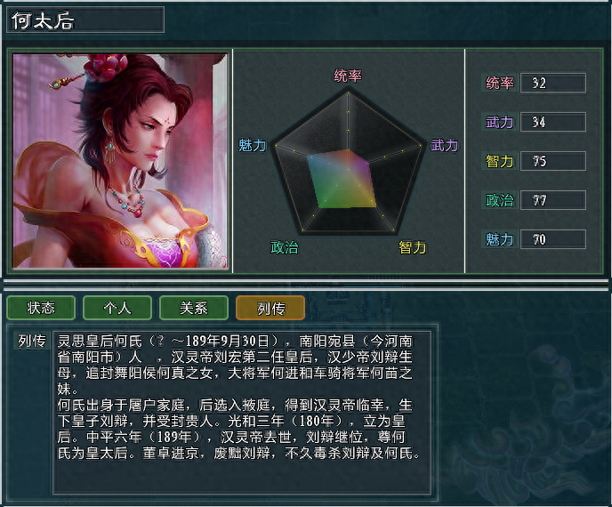This screenshot has height=507, width=612.
Task: Click the 武力 label beside the radar chart
Action: pyautogui.click(x=444, y=146)
